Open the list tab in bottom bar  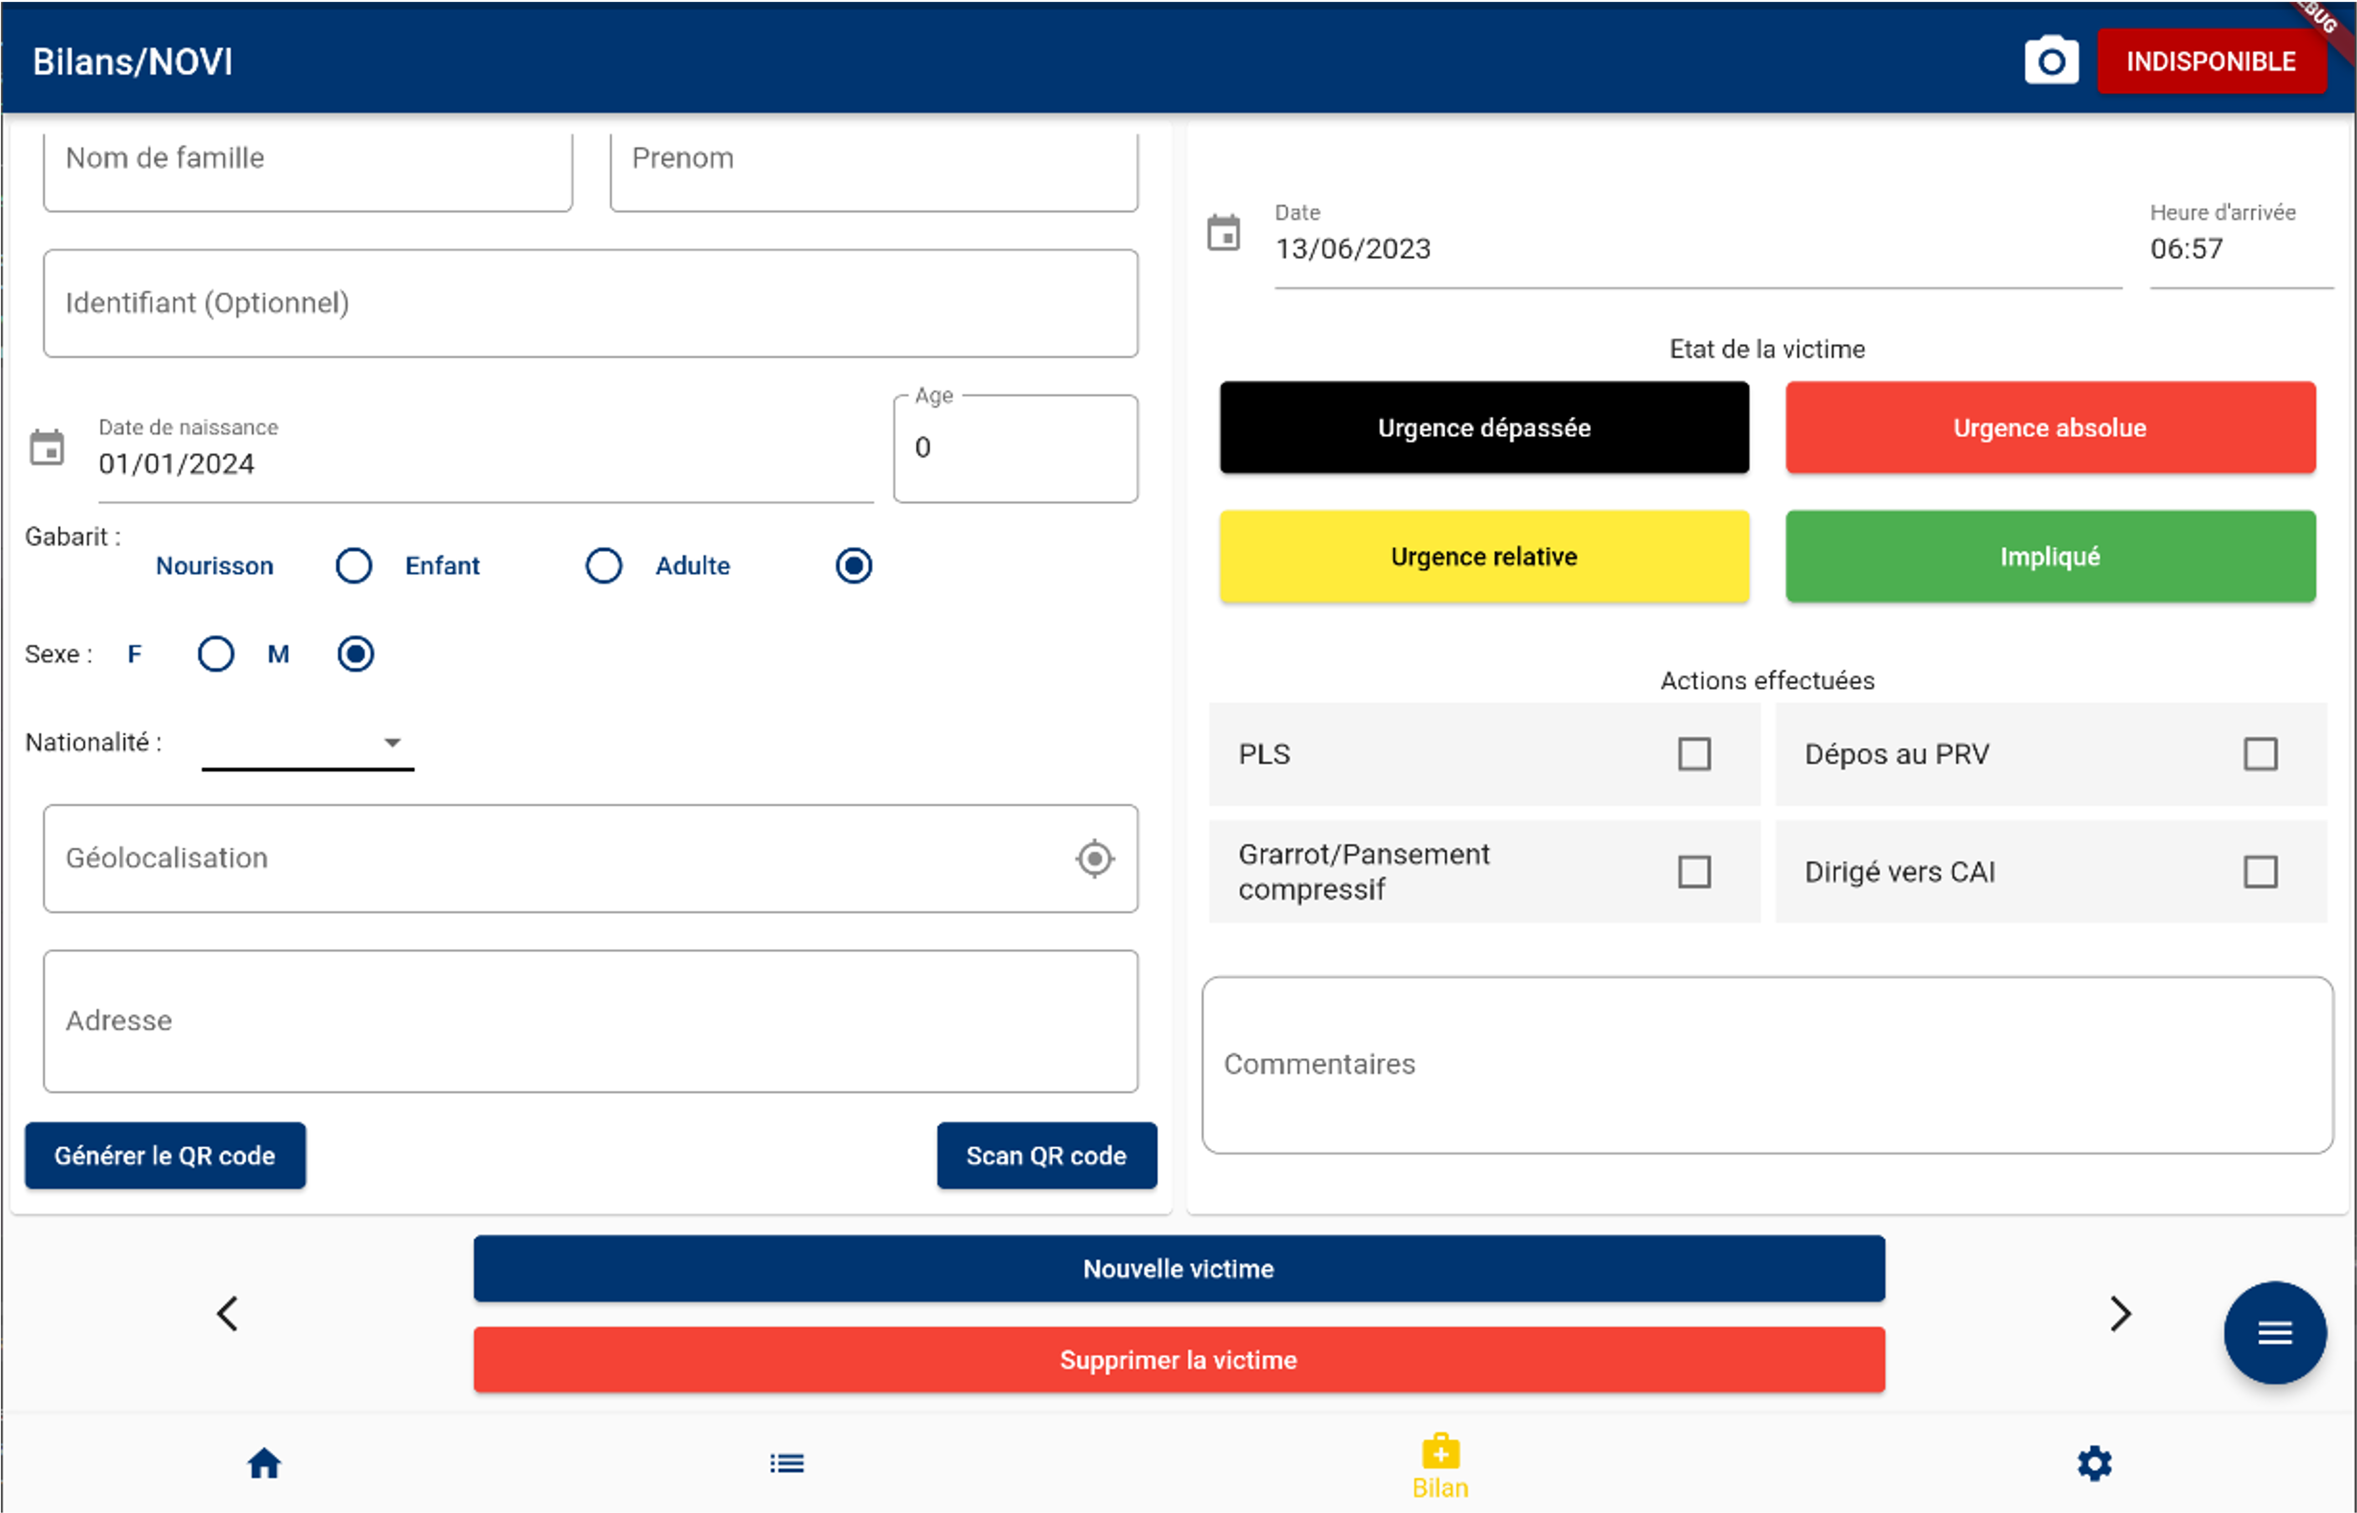787,1463
